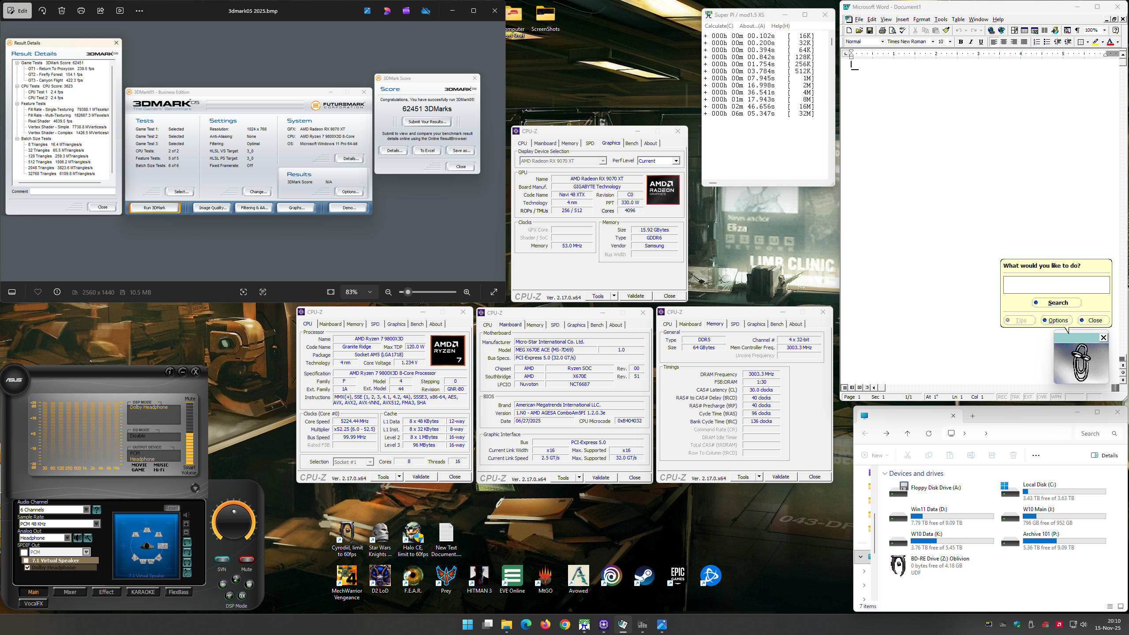Open Firefox from the taskbar
Image resolution: width=1129 pixels, height=635 pixels.
pos(546,624)
